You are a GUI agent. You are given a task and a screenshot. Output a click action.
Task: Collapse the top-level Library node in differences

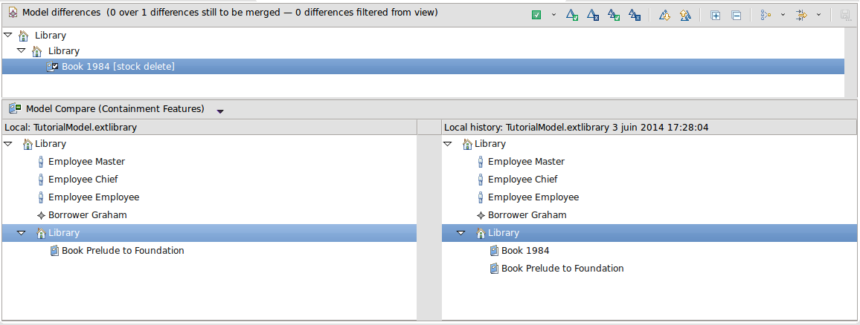8,35
